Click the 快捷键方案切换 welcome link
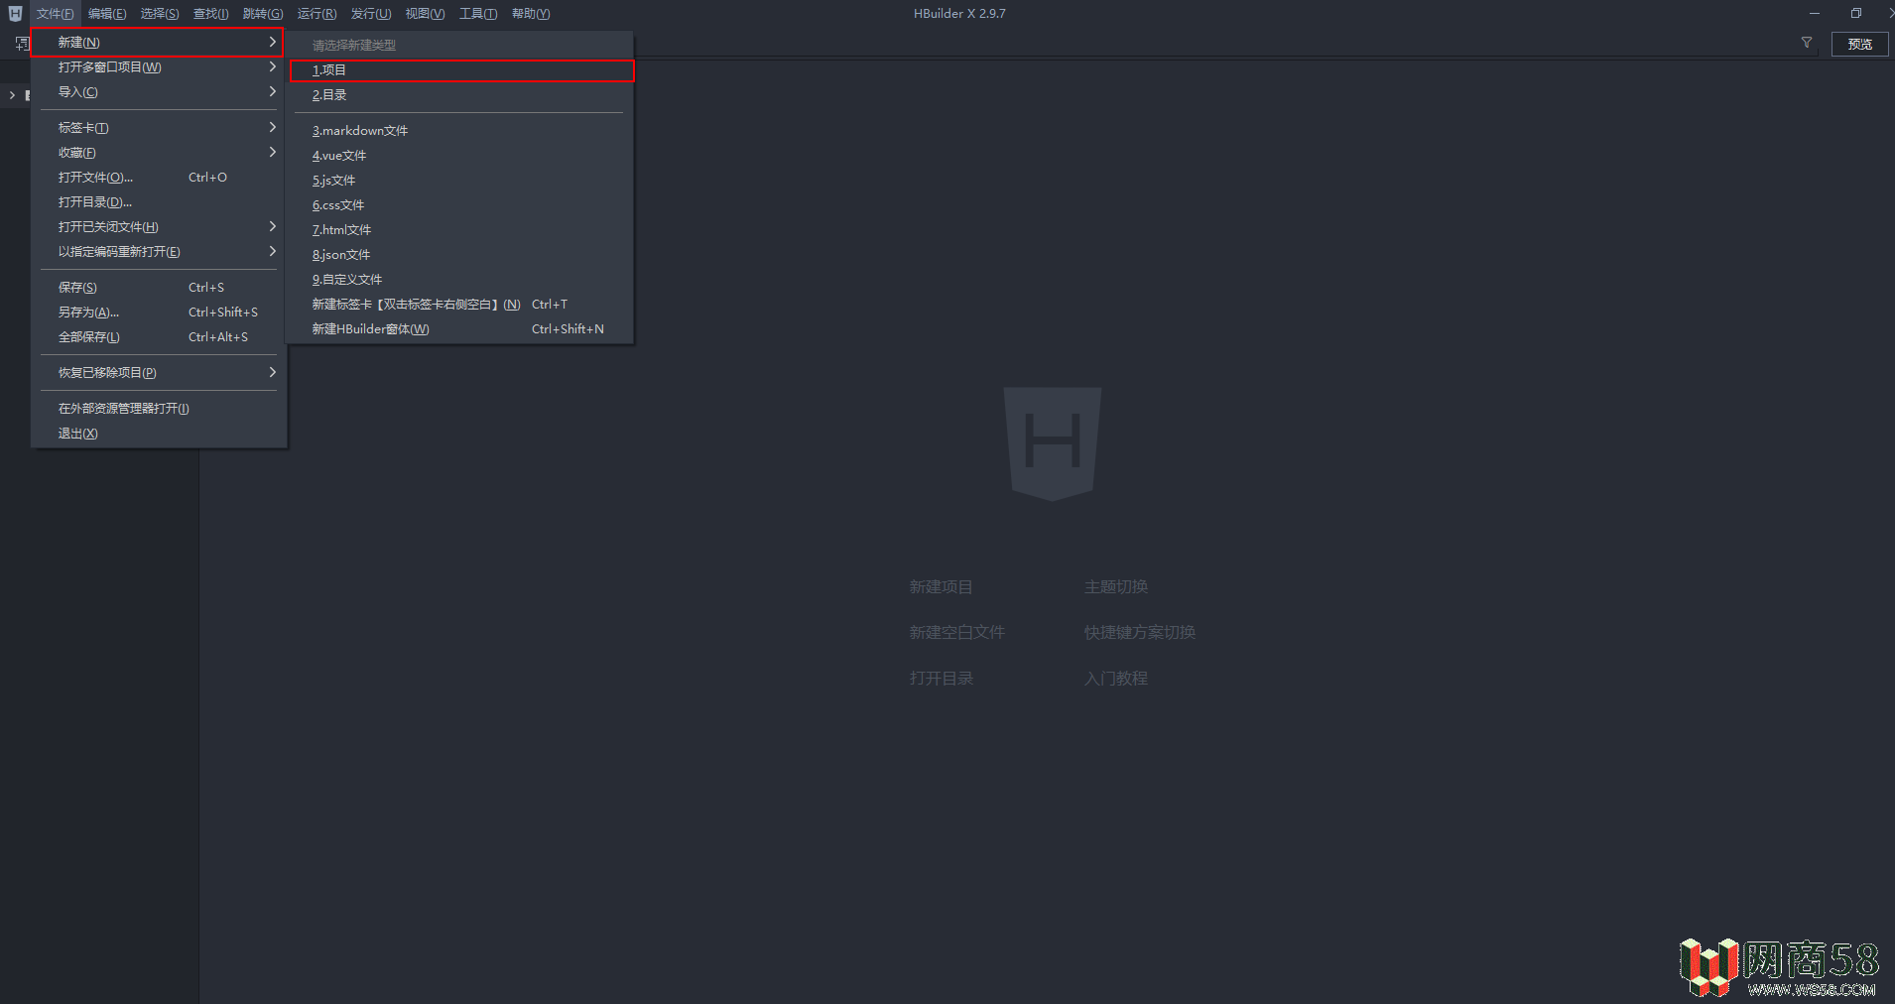The height and width of the screenshot is (1004, 1895). pos(1139,633)
